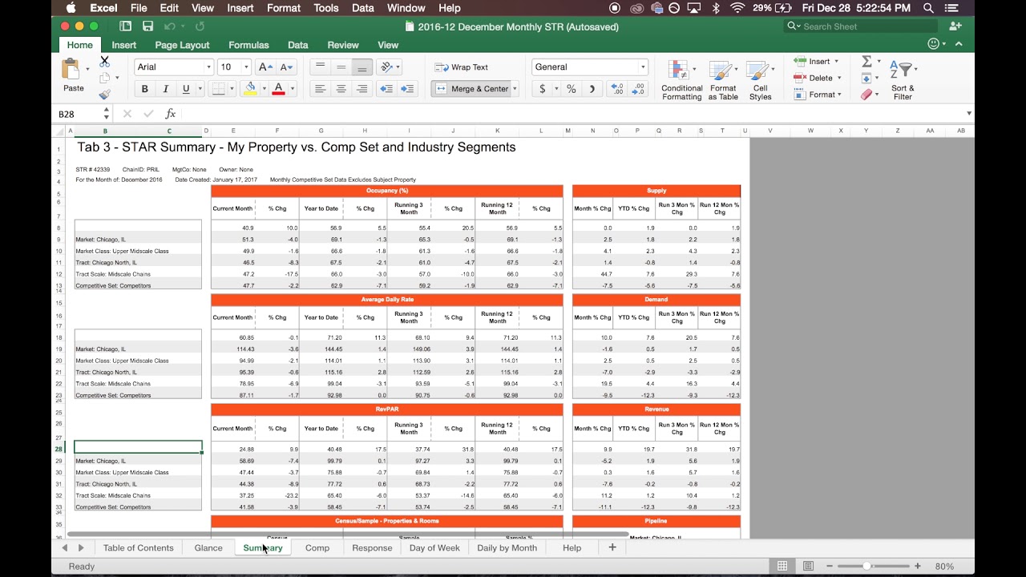
Task: Toggle Align Right
Action: coord(362,89)
